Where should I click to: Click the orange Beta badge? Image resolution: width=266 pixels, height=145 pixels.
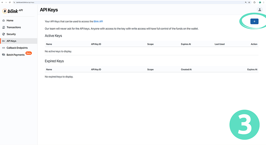coord(29,53)
